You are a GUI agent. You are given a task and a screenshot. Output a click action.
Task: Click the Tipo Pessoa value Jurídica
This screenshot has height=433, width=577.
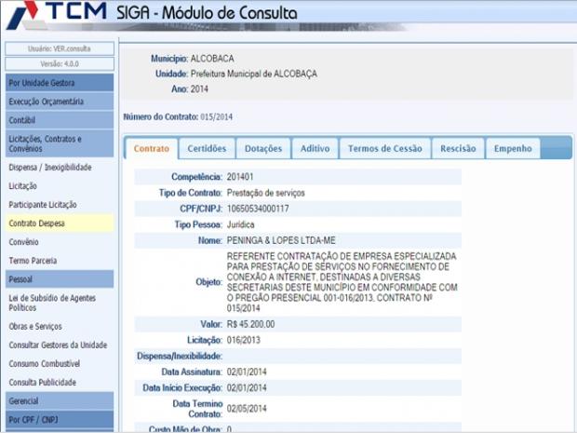240,224
